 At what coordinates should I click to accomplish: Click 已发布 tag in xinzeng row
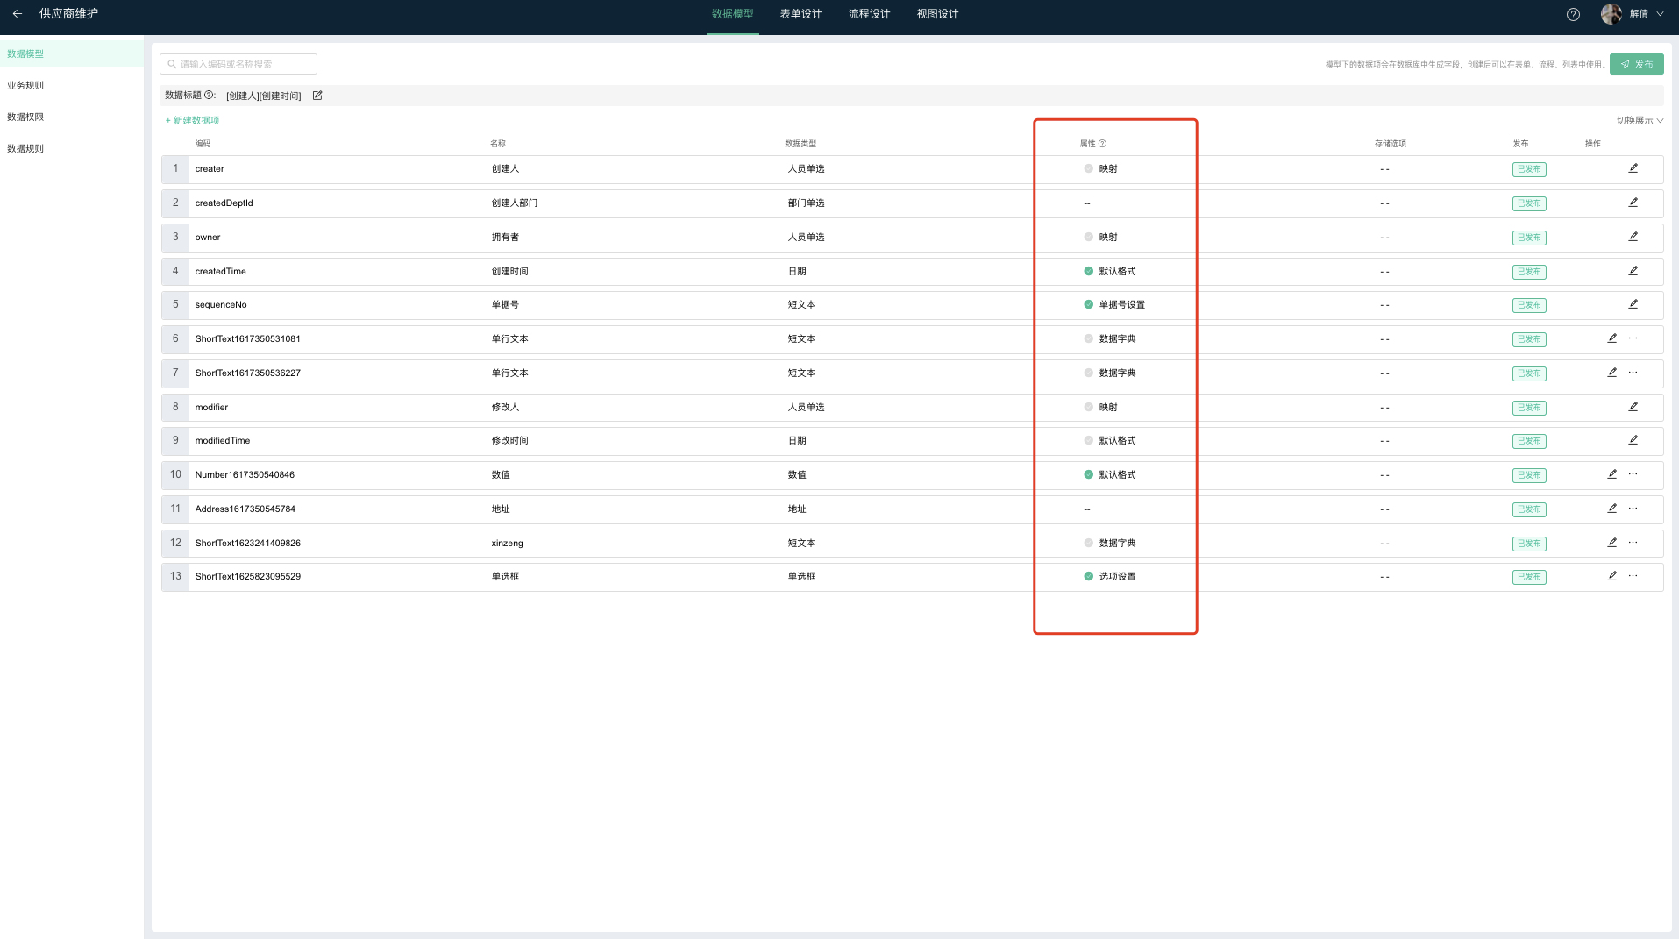[1529, 544]
